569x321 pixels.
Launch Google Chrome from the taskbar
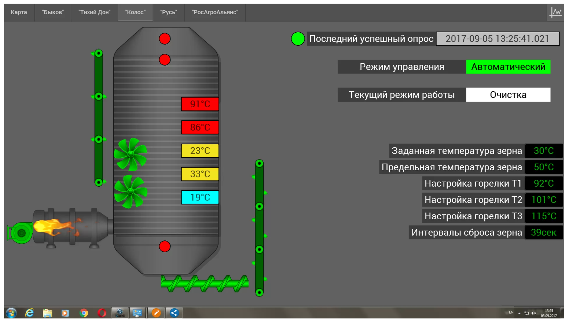click(84, 313)
